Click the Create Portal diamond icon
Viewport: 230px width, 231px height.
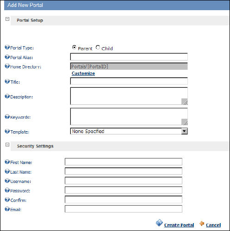(159, 223)
